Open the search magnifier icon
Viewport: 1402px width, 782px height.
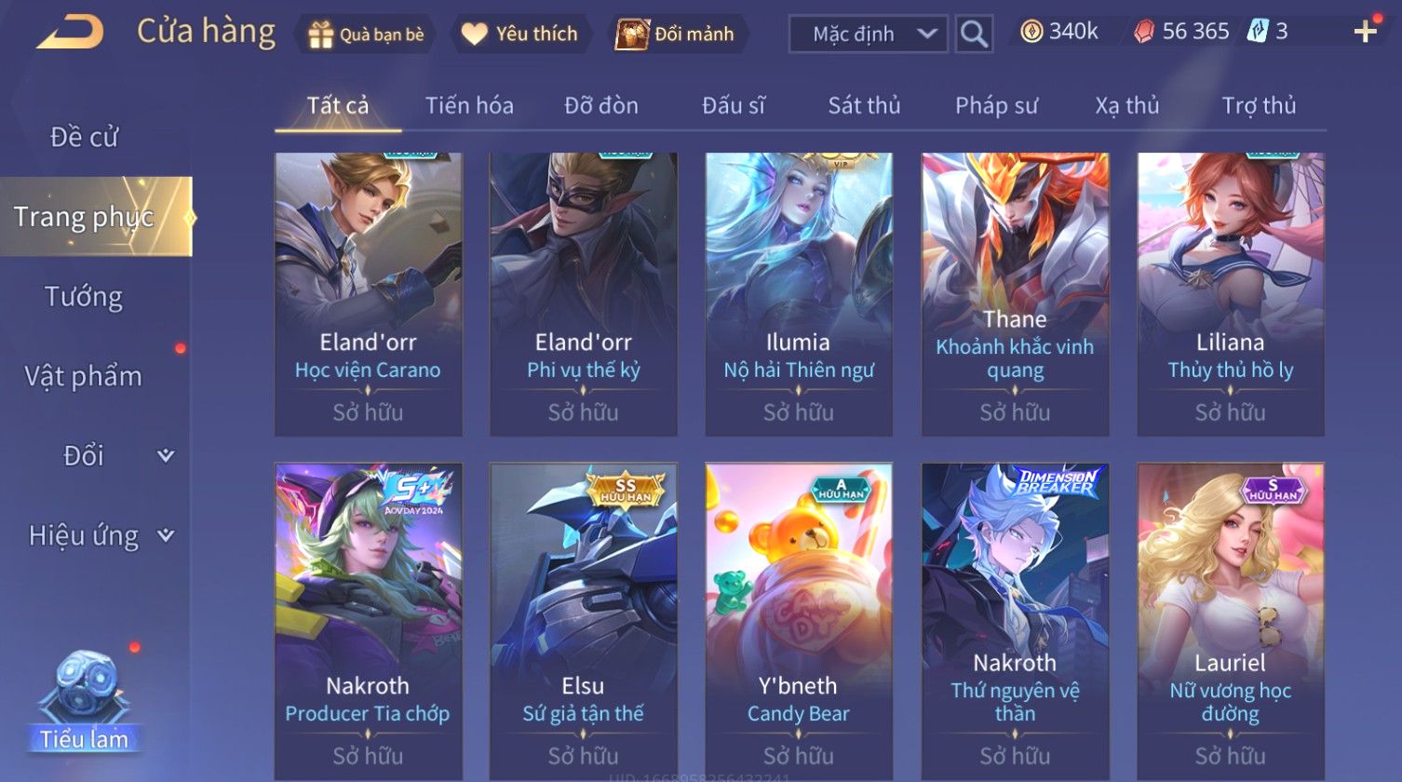pos(974,34)
